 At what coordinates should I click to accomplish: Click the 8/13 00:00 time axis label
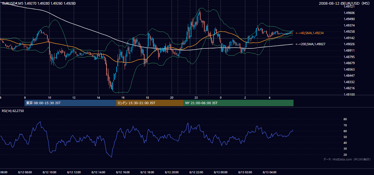tap(221, 172)
